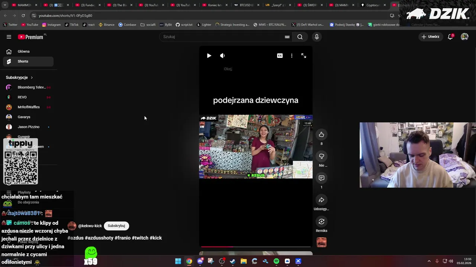
Task: Open the #azdusshoty hashtag
Action: pos(99,238)
